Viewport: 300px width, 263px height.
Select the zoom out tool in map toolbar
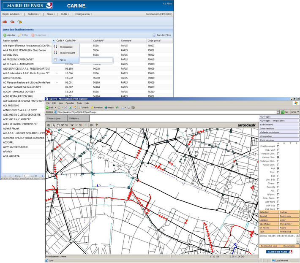coord(67,125)
